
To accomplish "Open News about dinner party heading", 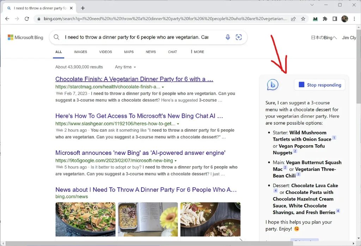I will [x=146, y=190].
